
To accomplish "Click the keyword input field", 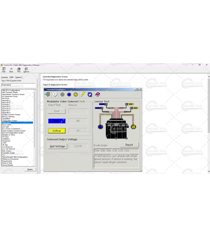I will (x=18, y=85).
